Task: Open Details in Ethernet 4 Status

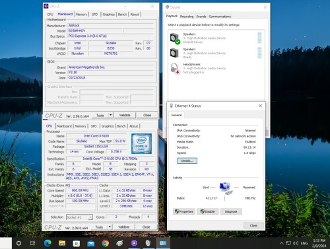Action: 187,160
